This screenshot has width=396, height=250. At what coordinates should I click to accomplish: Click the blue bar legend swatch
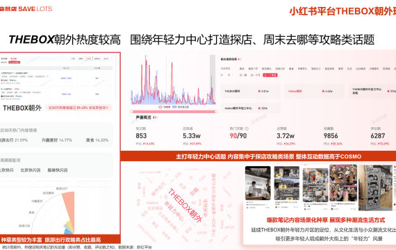click(x=174, y=107)
